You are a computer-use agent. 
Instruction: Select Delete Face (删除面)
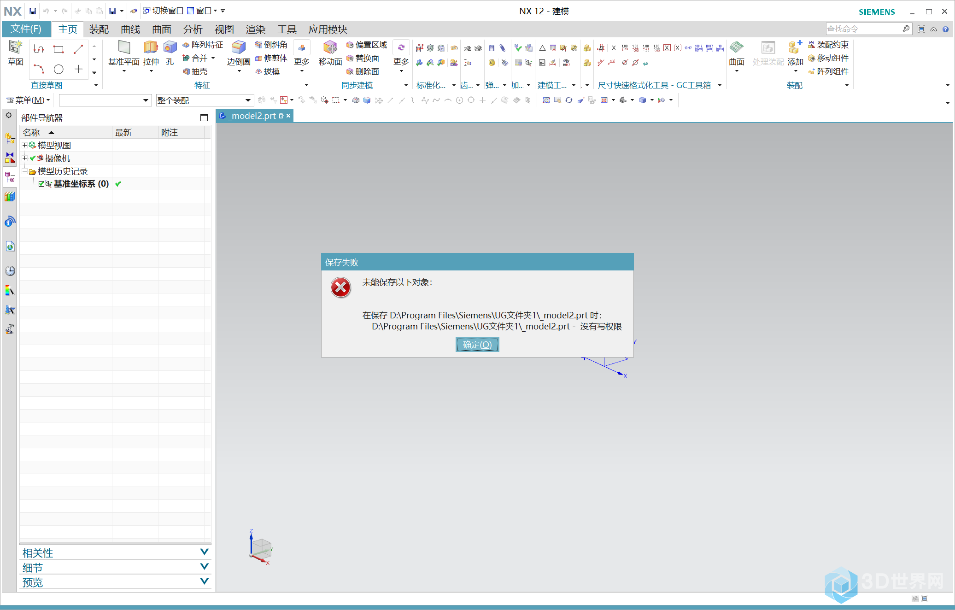point(363,71)
